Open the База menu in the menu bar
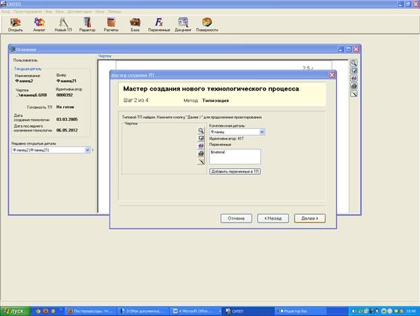This screenshot has height=316, width=420. click(x=59, y=11)
